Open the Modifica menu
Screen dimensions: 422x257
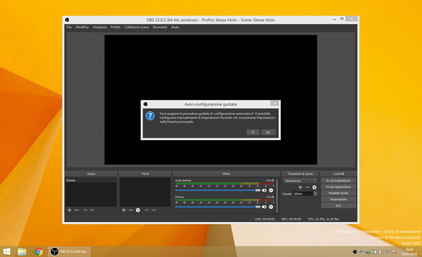[82, 27]
